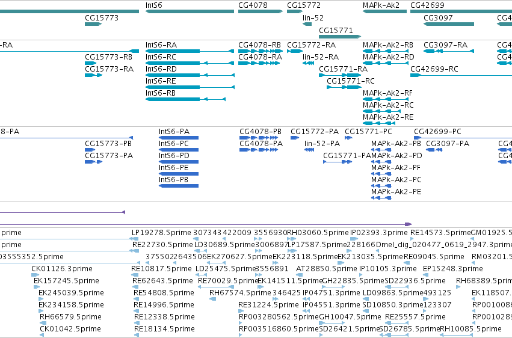This screenshot has height=338, width=512.
Task: Click transcript IntS6-RB label
Action: pos(161,93)
